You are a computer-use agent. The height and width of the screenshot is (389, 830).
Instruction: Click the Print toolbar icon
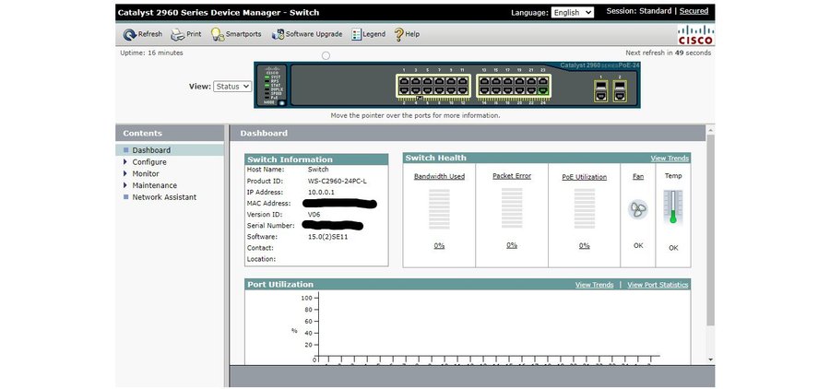click(x=177, y=34)
